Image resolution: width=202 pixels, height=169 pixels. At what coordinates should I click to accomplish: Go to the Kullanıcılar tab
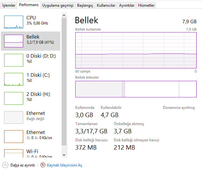pos(106,5)
